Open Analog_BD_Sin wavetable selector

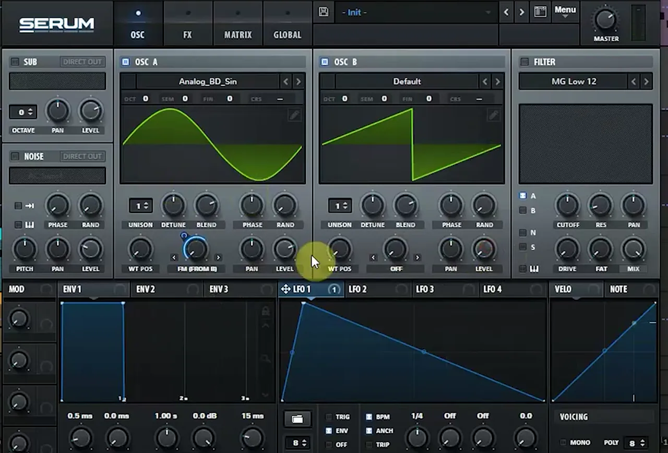(208, 81)
